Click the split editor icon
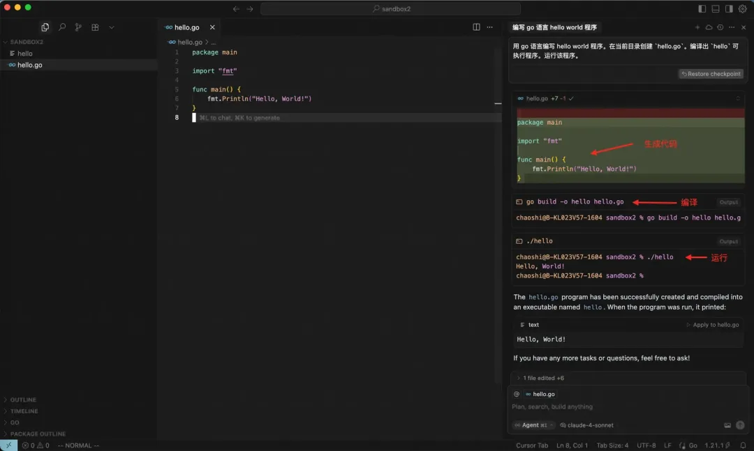Screen dimensions: 754x451 [x=476, y=27]
